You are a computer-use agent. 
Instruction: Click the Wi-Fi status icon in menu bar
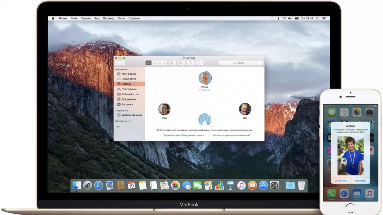tap(284, 18)
